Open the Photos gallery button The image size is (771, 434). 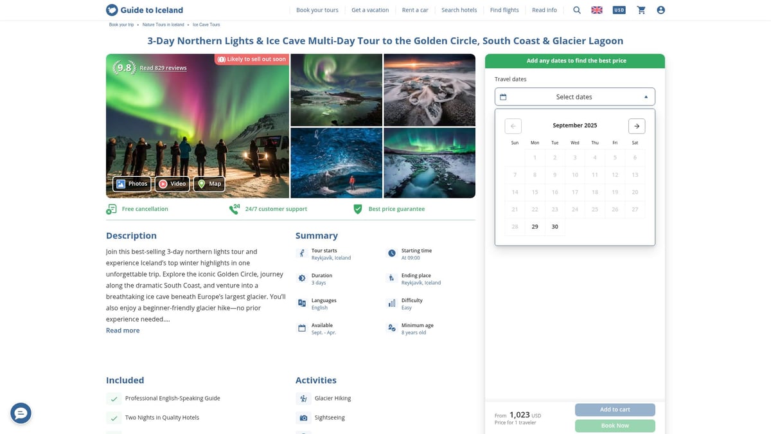[132, 184]
